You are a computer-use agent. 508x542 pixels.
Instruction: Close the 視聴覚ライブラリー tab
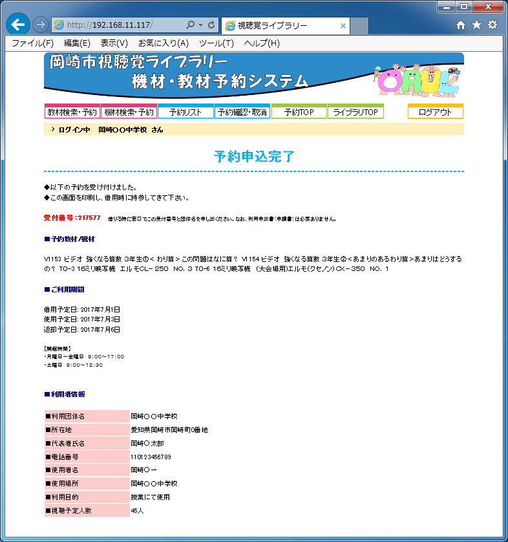coord(343,26)
